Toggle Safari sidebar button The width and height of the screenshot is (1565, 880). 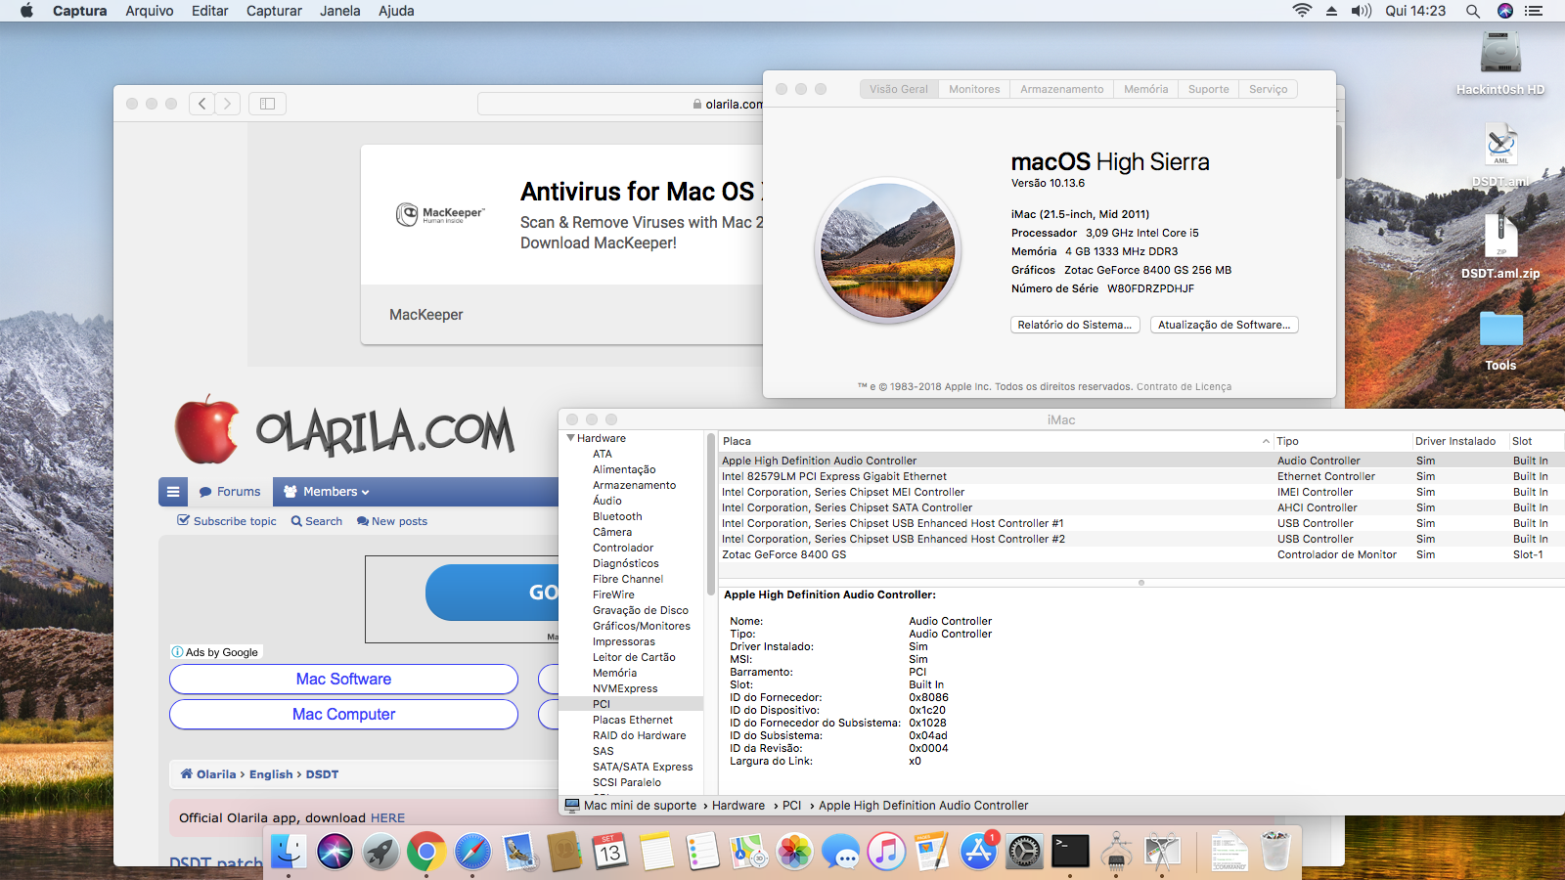tap(267, 104)
